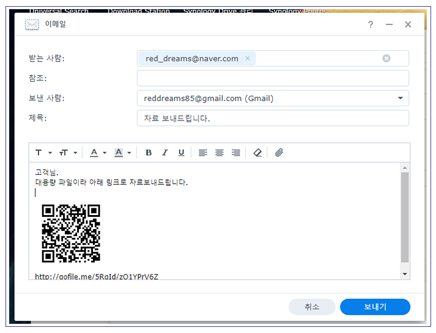This screenshot has height=333, width=436.
Task: Expand the font color dropdown arrow
Action: coord(105,153)
